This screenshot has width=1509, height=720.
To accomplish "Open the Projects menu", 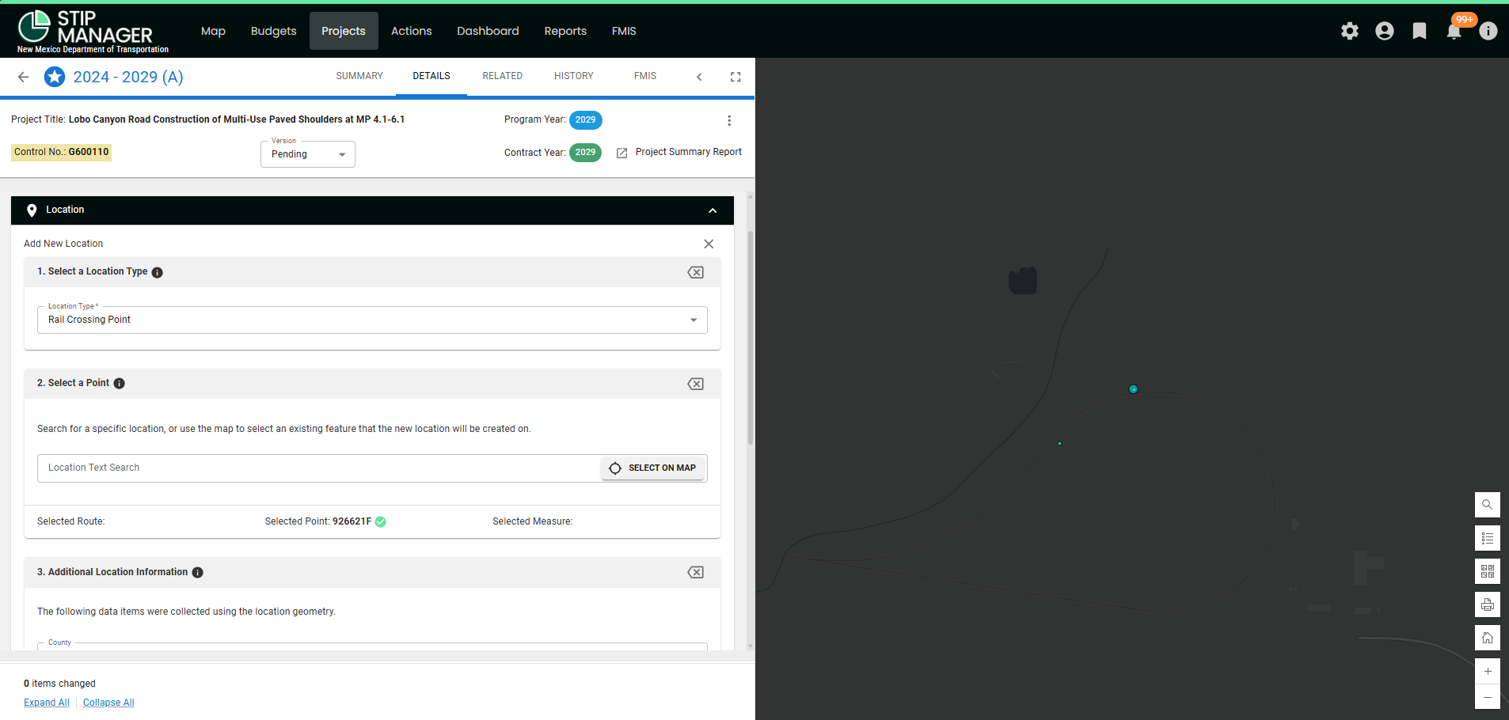I will (x=344, y=31).
